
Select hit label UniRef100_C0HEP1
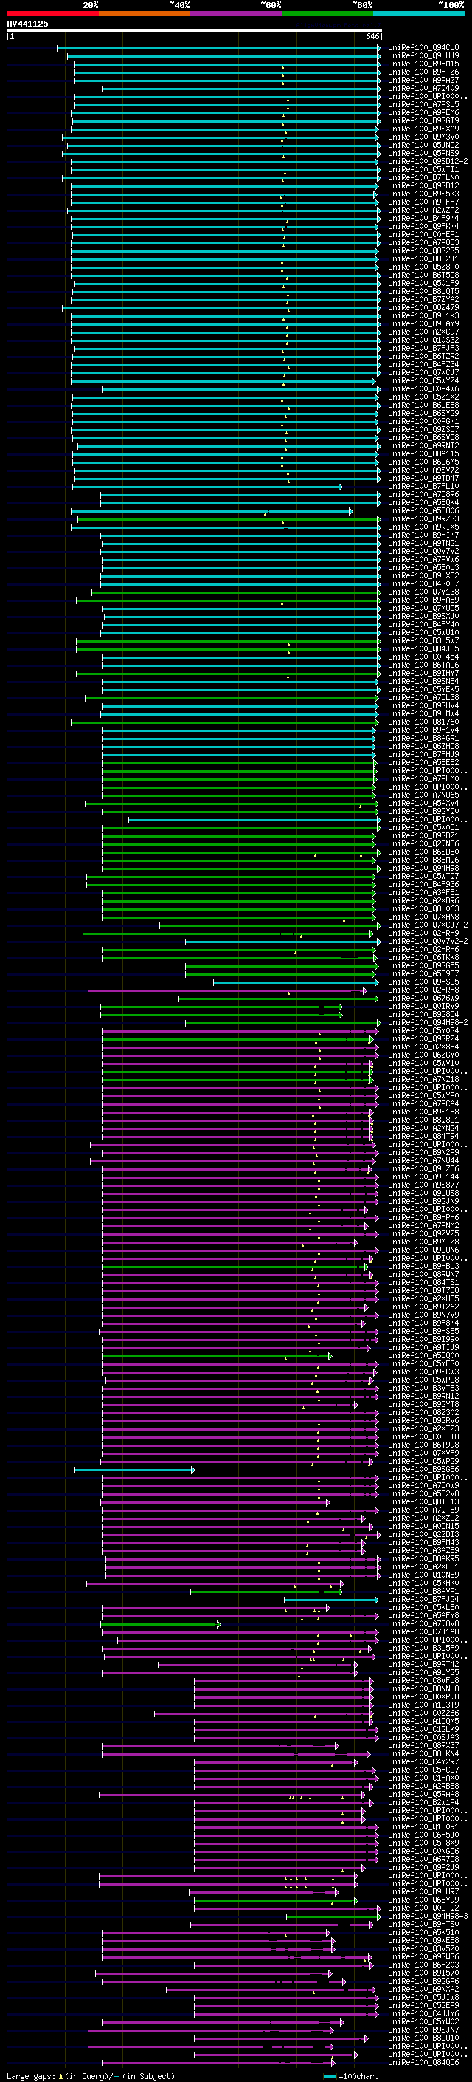pyautogui.click(x=423, y=234)
